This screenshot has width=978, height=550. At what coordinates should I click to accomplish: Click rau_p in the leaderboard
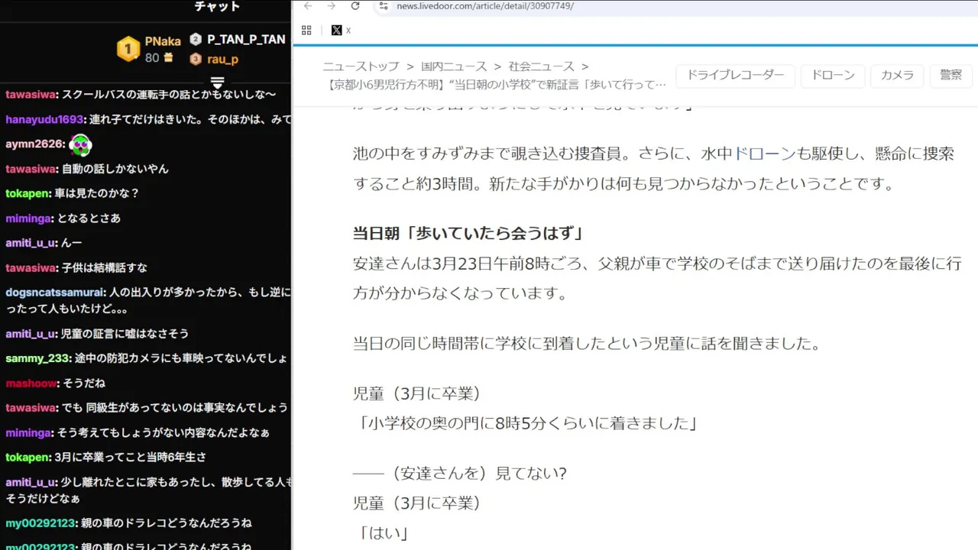[222, 59]
